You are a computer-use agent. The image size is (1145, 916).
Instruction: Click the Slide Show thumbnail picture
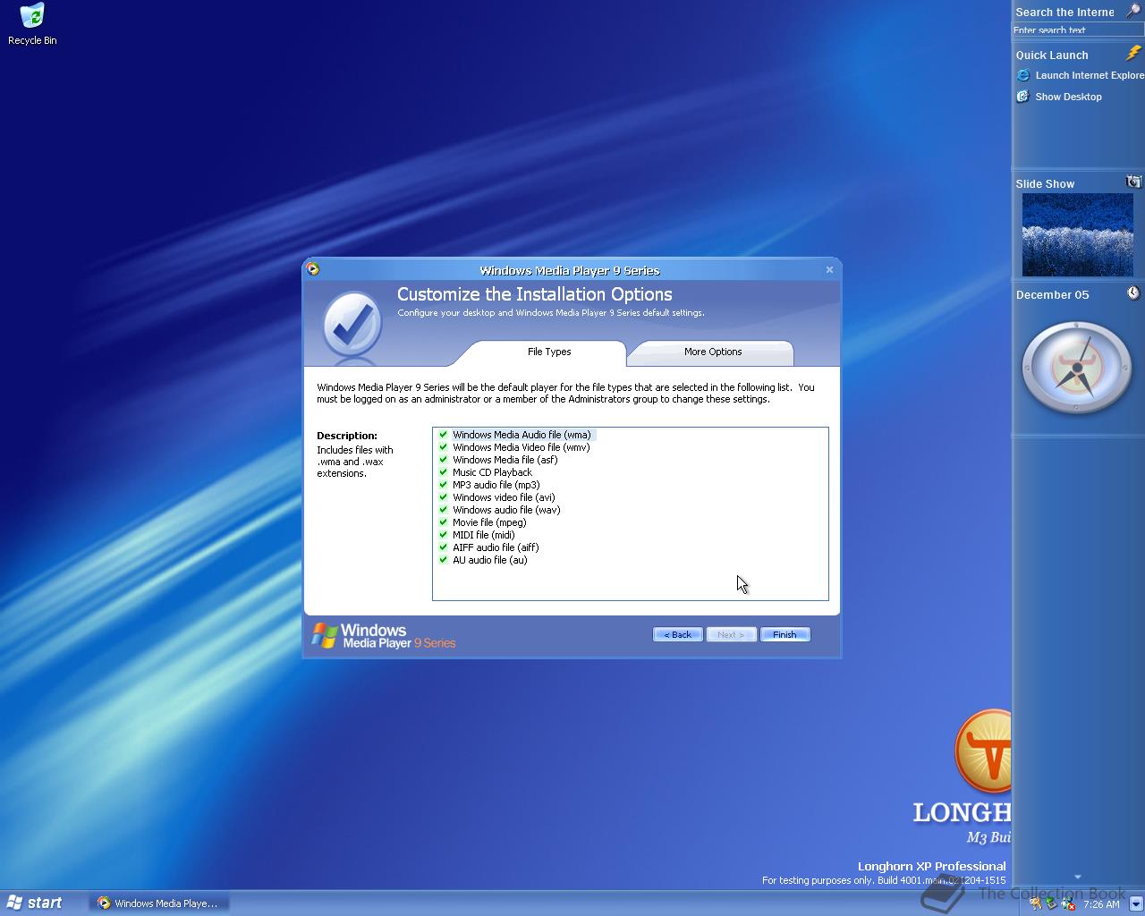[1077, 235]
